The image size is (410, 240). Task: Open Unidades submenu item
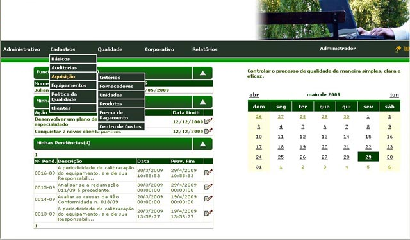click(121, 95)
